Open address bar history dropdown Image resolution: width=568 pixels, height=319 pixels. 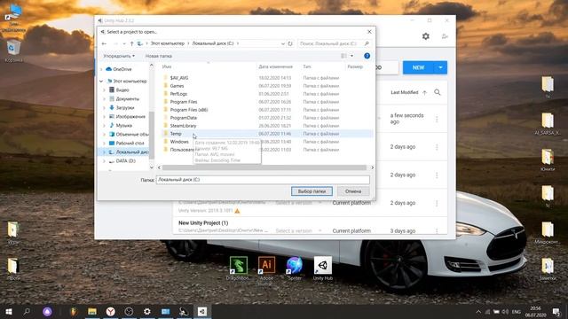point(283,43)
